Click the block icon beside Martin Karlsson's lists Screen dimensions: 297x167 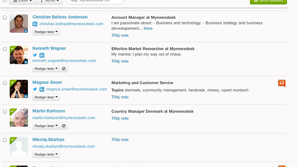64,126
